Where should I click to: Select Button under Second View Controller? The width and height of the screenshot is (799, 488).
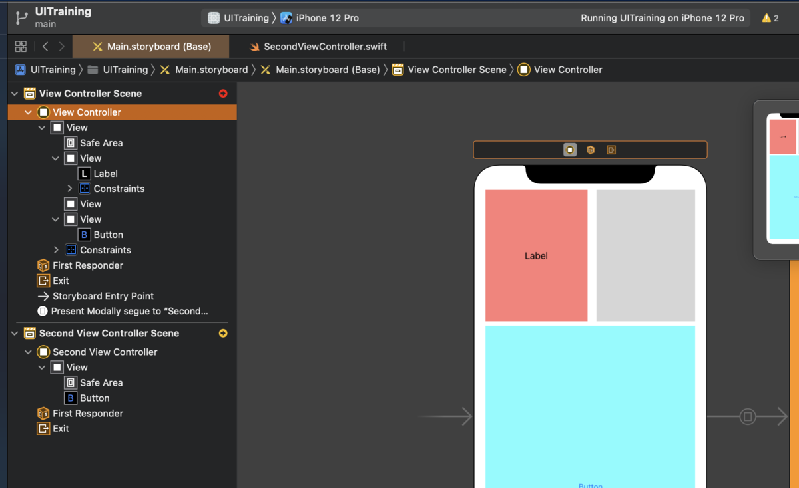[x=123, y=398]
